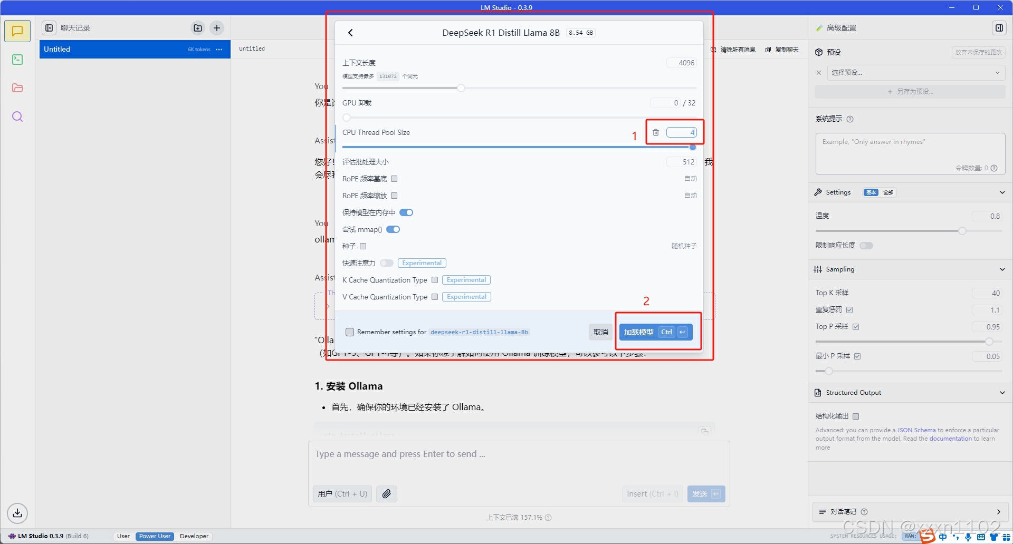The height and width of the screenshot is (544, 1013).
Task: Show token count help icon
Action: pos(994,168)
